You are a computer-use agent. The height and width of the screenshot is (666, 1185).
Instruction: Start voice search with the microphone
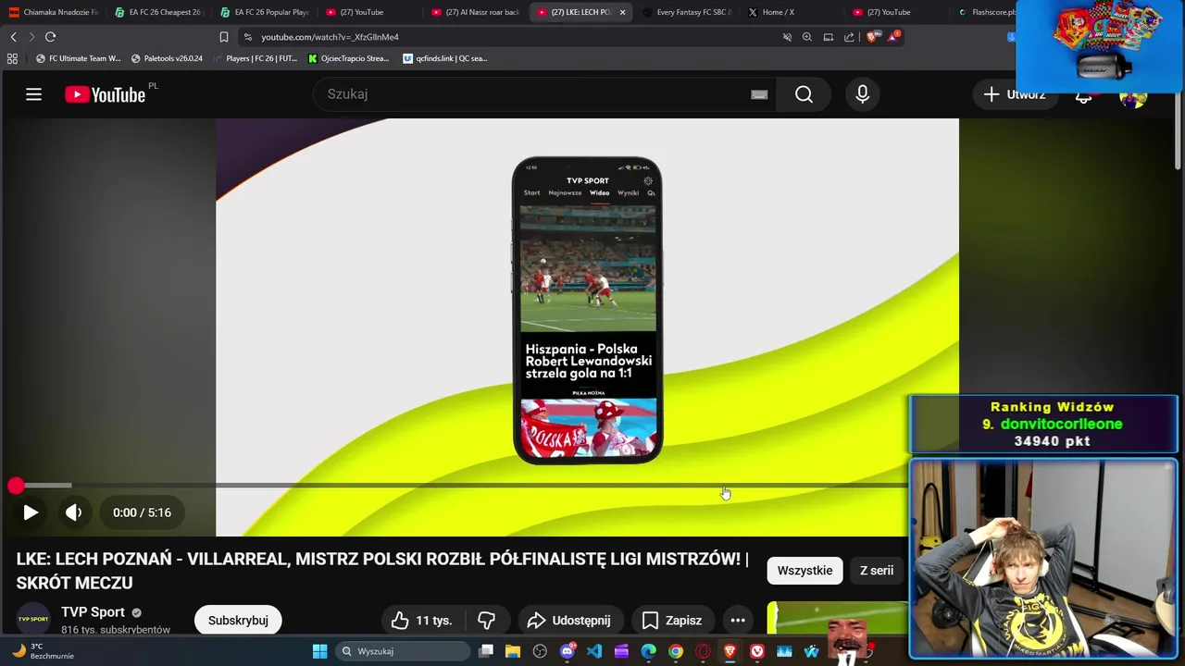pyautogui.click(x=862, y=94)
